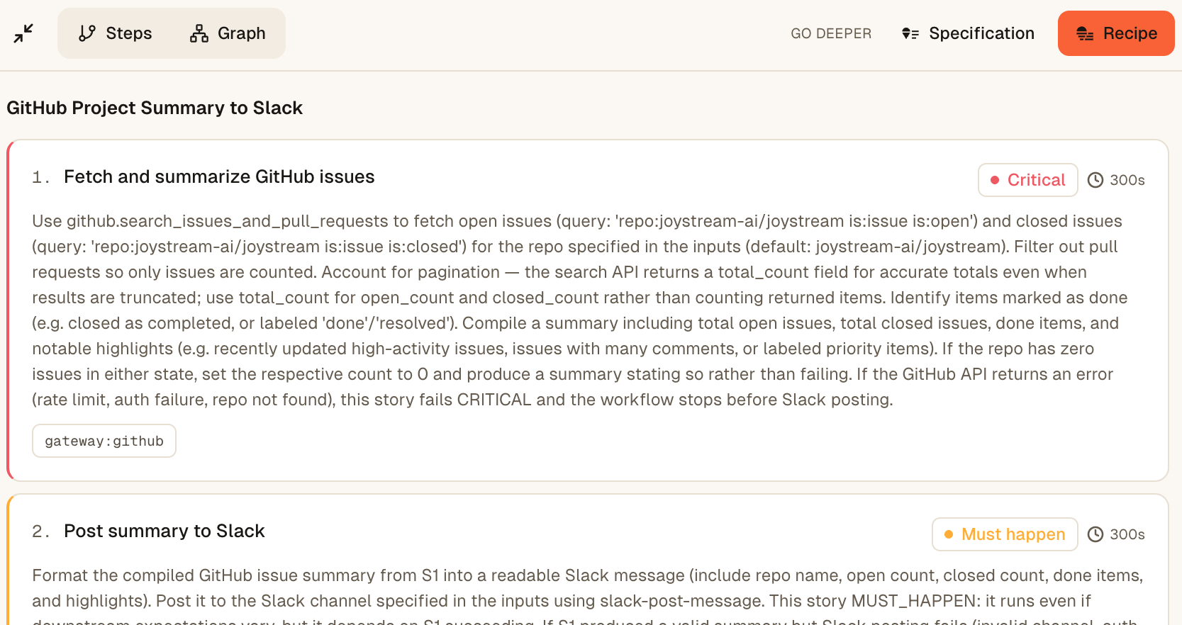Click the Critical priority badge
1182x625 pixels.
[1027, 180]
